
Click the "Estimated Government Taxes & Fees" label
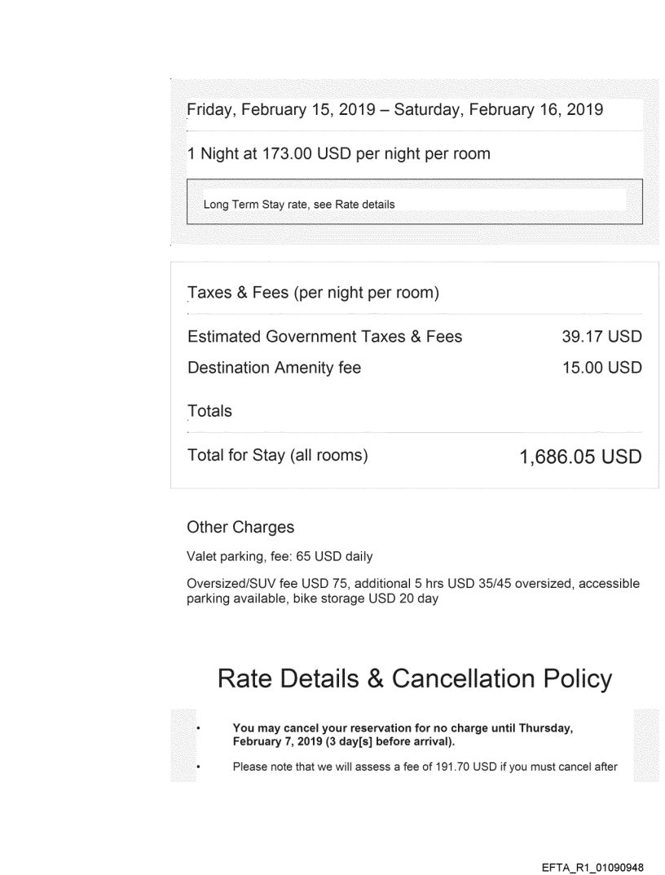pyautogui.click(x=324, y=336)
